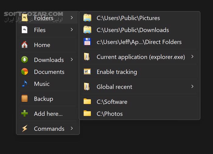The image size is (213, 154).
Task: Click the Public Pictures folder icon
Action: (87, 18)
